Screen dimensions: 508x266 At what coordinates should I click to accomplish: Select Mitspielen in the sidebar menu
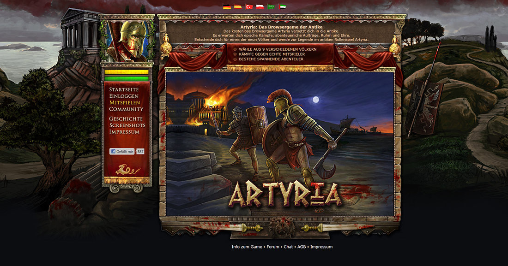click(x=125, y=102)
